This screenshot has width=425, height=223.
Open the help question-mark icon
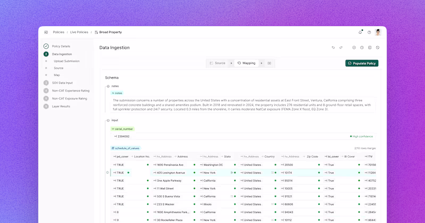coord(369,32)
